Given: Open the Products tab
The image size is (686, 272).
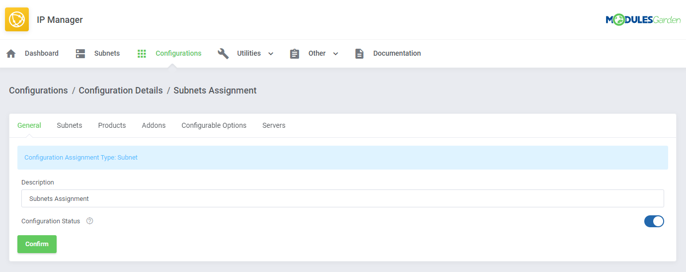Looking at the screenshot, I should tap(112, 125).
